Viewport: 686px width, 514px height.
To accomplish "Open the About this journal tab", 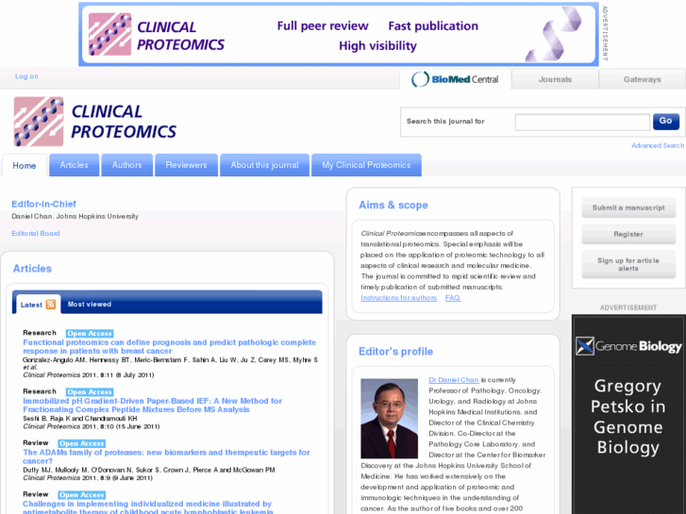I will (264, 165).
